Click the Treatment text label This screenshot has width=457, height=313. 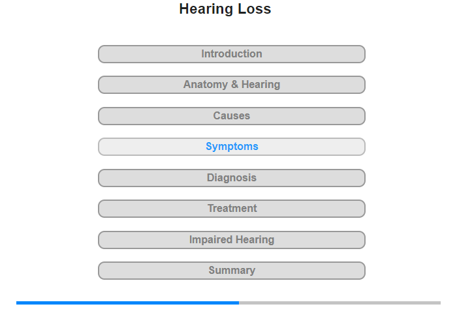[232, 208]
